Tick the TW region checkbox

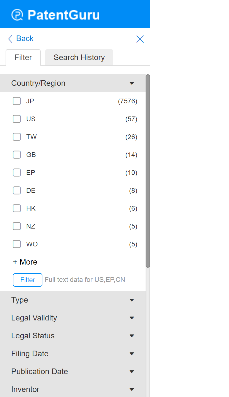click(x=17, y=137)
